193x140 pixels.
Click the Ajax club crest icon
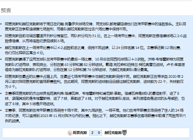point(70,133)
